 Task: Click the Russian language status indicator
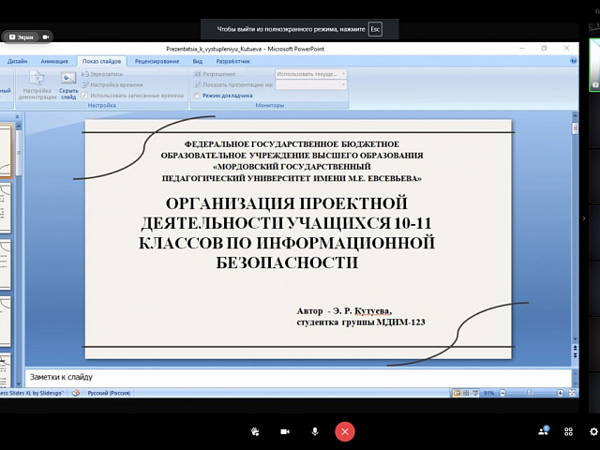(110, 394)
